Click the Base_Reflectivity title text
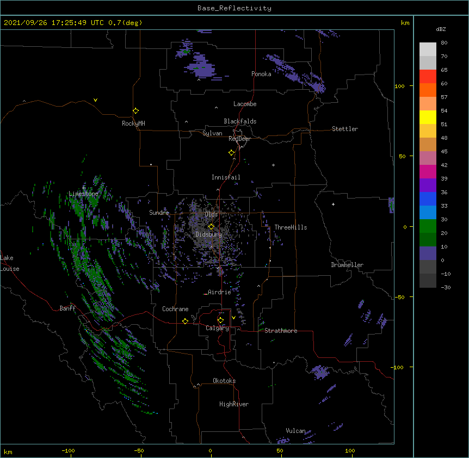Image resolution: width=469 pixels, height=458 pixels. (x=234, y=8)
